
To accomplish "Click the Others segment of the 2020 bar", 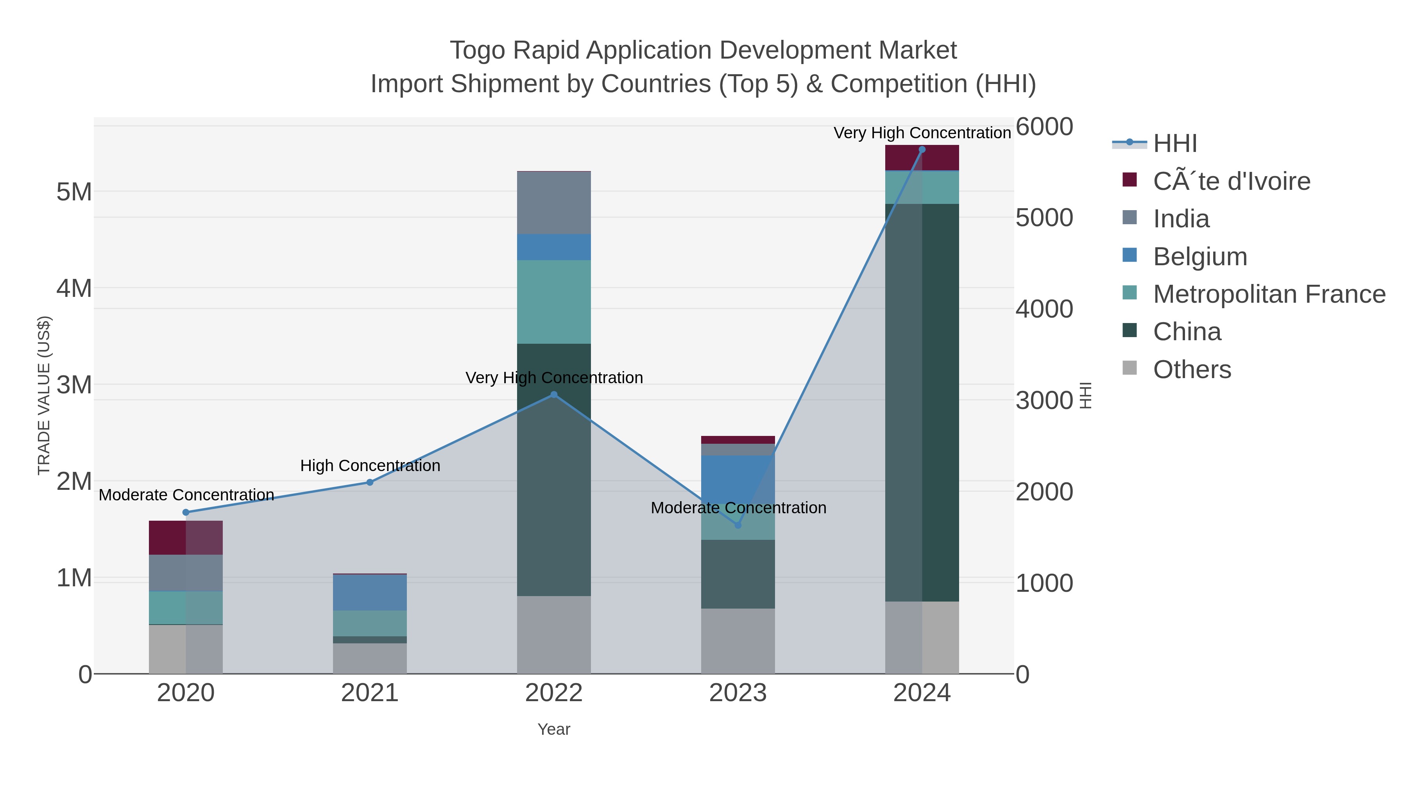I will (x=186, y=649).
